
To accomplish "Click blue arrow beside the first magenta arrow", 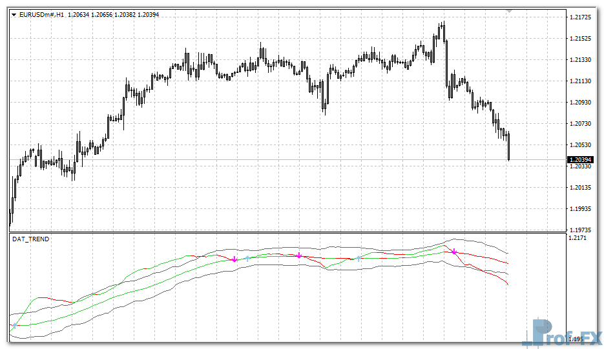I will (x=247, y=259).
